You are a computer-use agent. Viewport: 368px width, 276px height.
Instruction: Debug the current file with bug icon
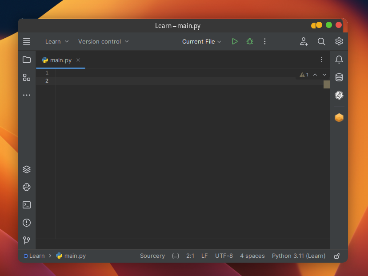pyautogui.click(x=249, y=41)
